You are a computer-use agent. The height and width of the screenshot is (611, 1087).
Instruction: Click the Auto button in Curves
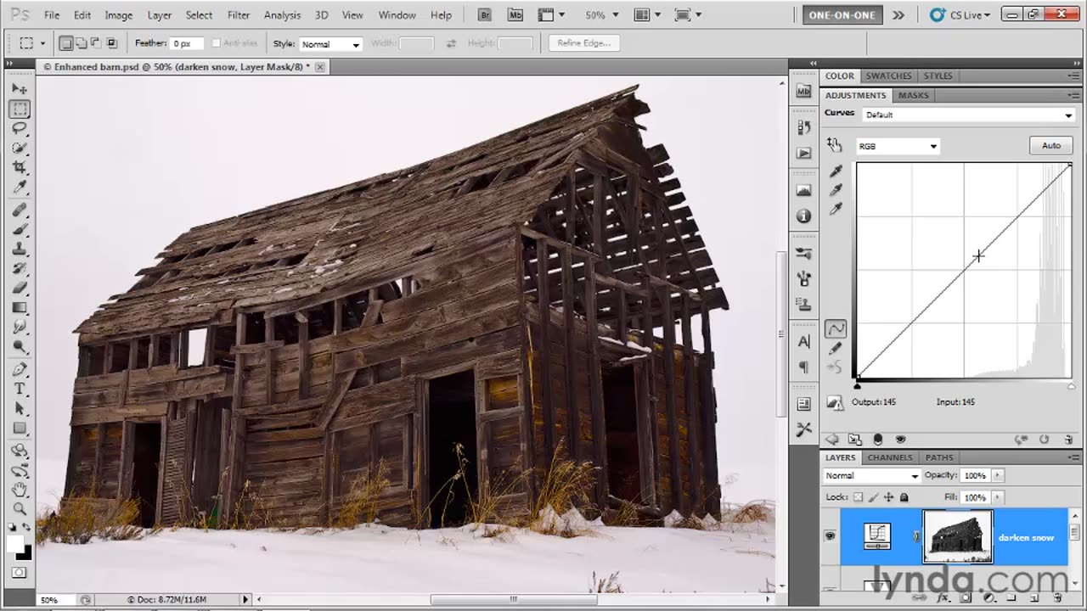(x=1051, y=145)
